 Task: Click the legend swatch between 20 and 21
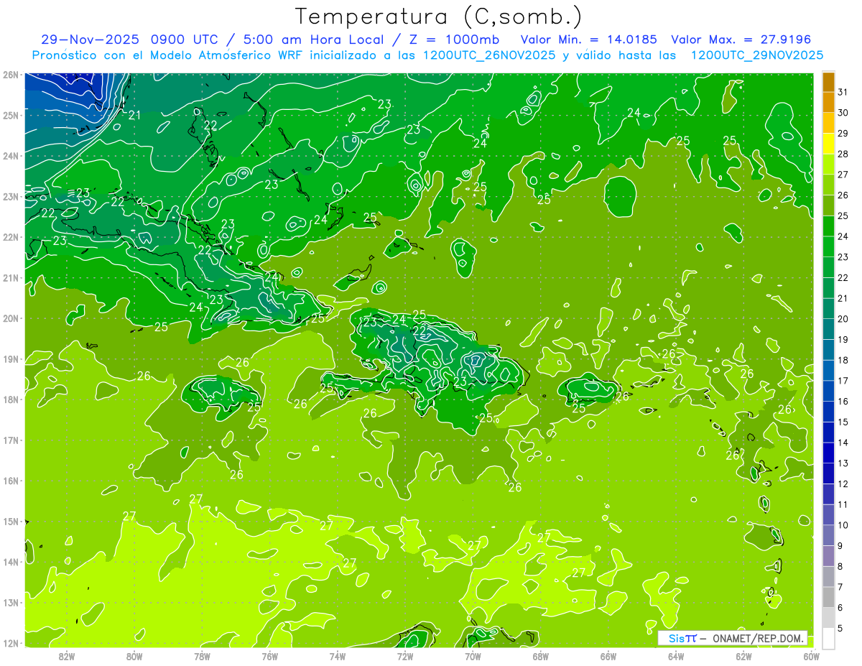828,310
